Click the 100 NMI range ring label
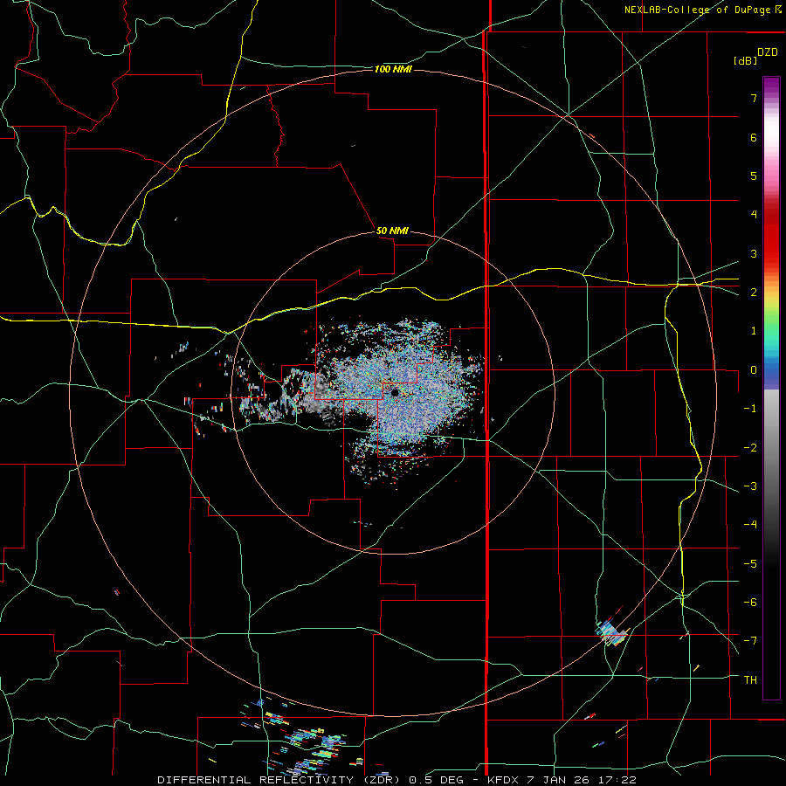786x786 pixels. point(393,69)
